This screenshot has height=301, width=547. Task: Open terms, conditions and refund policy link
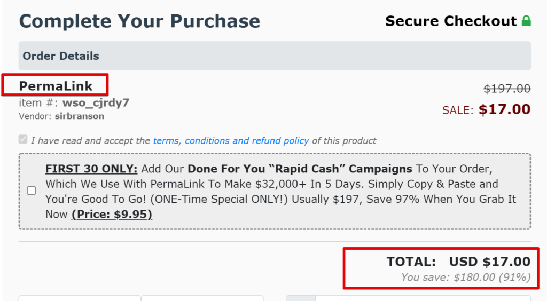pyautogui.click(x=231, y=141)
